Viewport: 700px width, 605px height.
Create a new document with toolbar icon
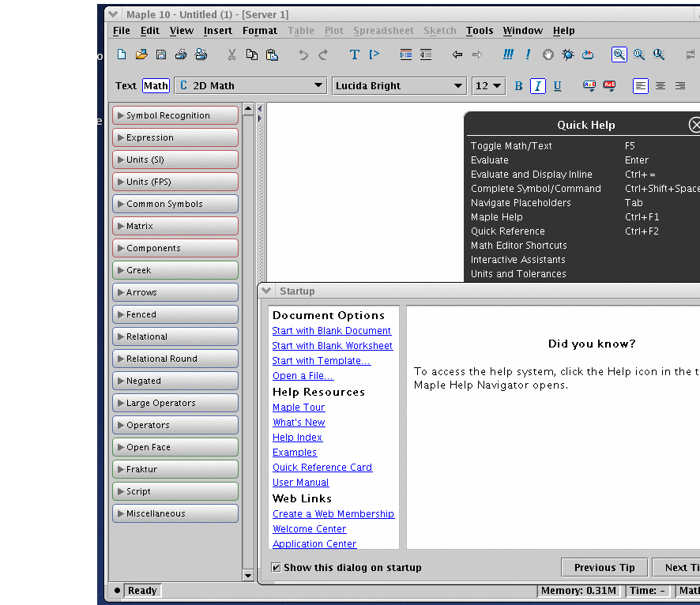[x=122, y=54]
